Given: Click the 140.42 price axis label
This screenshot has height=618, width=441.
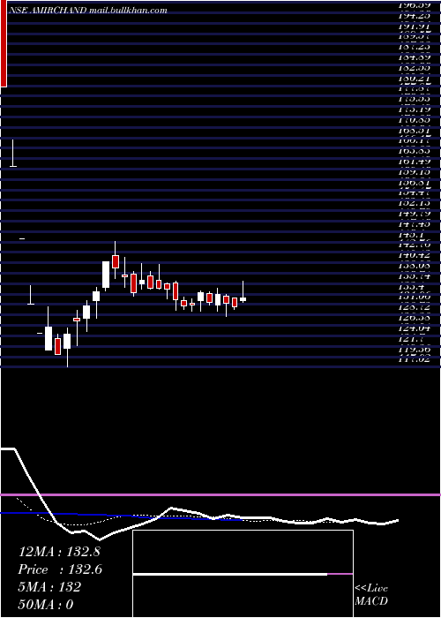Looking at the screenshot, I should (x=414, y=255).
